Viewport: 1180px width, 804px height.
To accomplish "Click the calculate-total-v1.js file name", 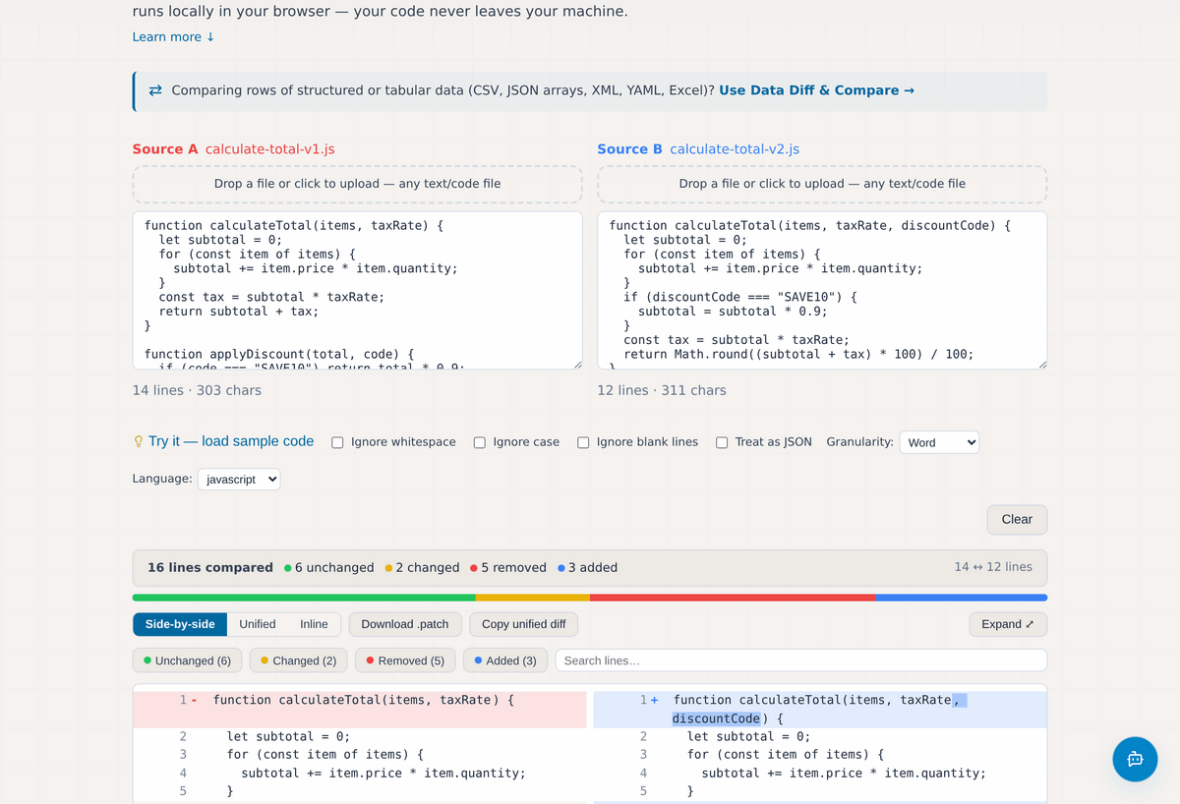I will point(270,149).
